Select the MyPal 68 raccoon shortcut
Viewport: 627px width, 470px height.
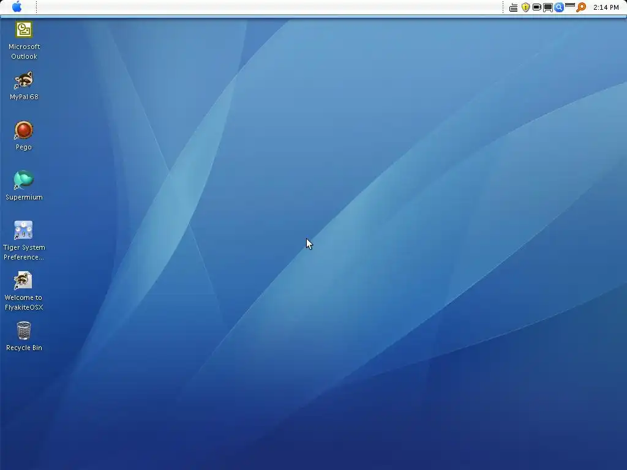click(24, 80)
